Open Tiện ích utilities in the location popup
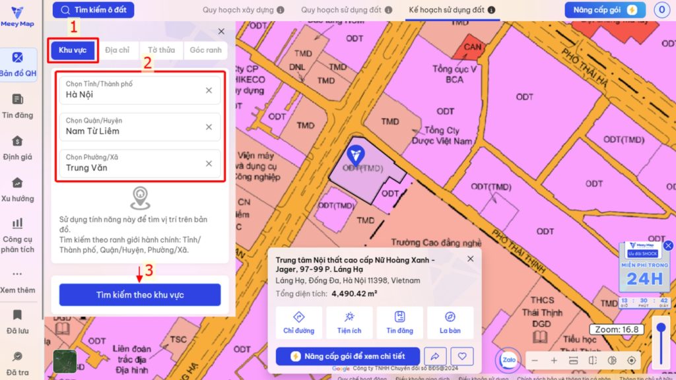This screenshot has width=676, height=380. tap(349, 323)
